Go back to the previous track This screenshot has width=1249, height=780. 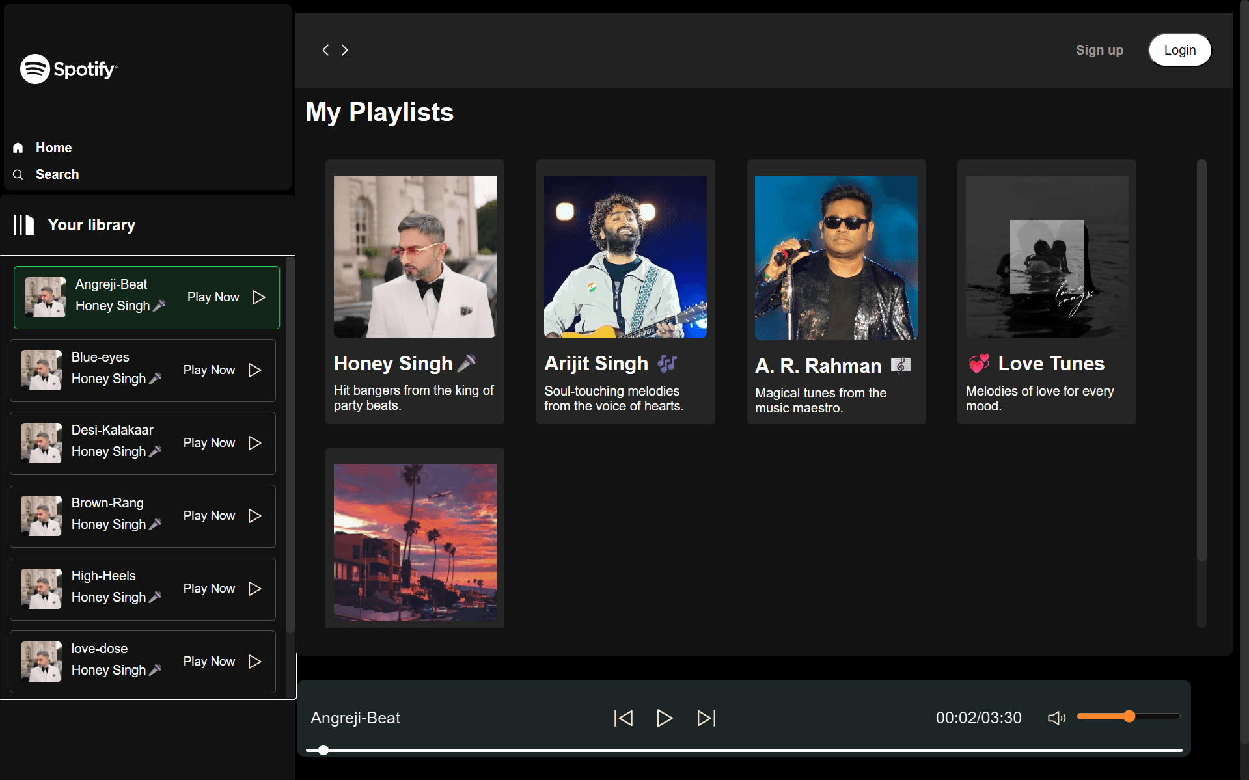point(623,718)
